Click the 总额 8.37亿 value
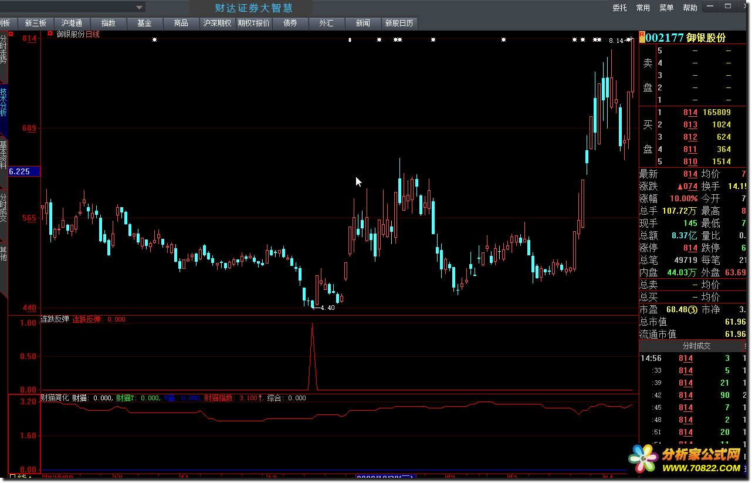752x483 pixels. click(685, 235)
